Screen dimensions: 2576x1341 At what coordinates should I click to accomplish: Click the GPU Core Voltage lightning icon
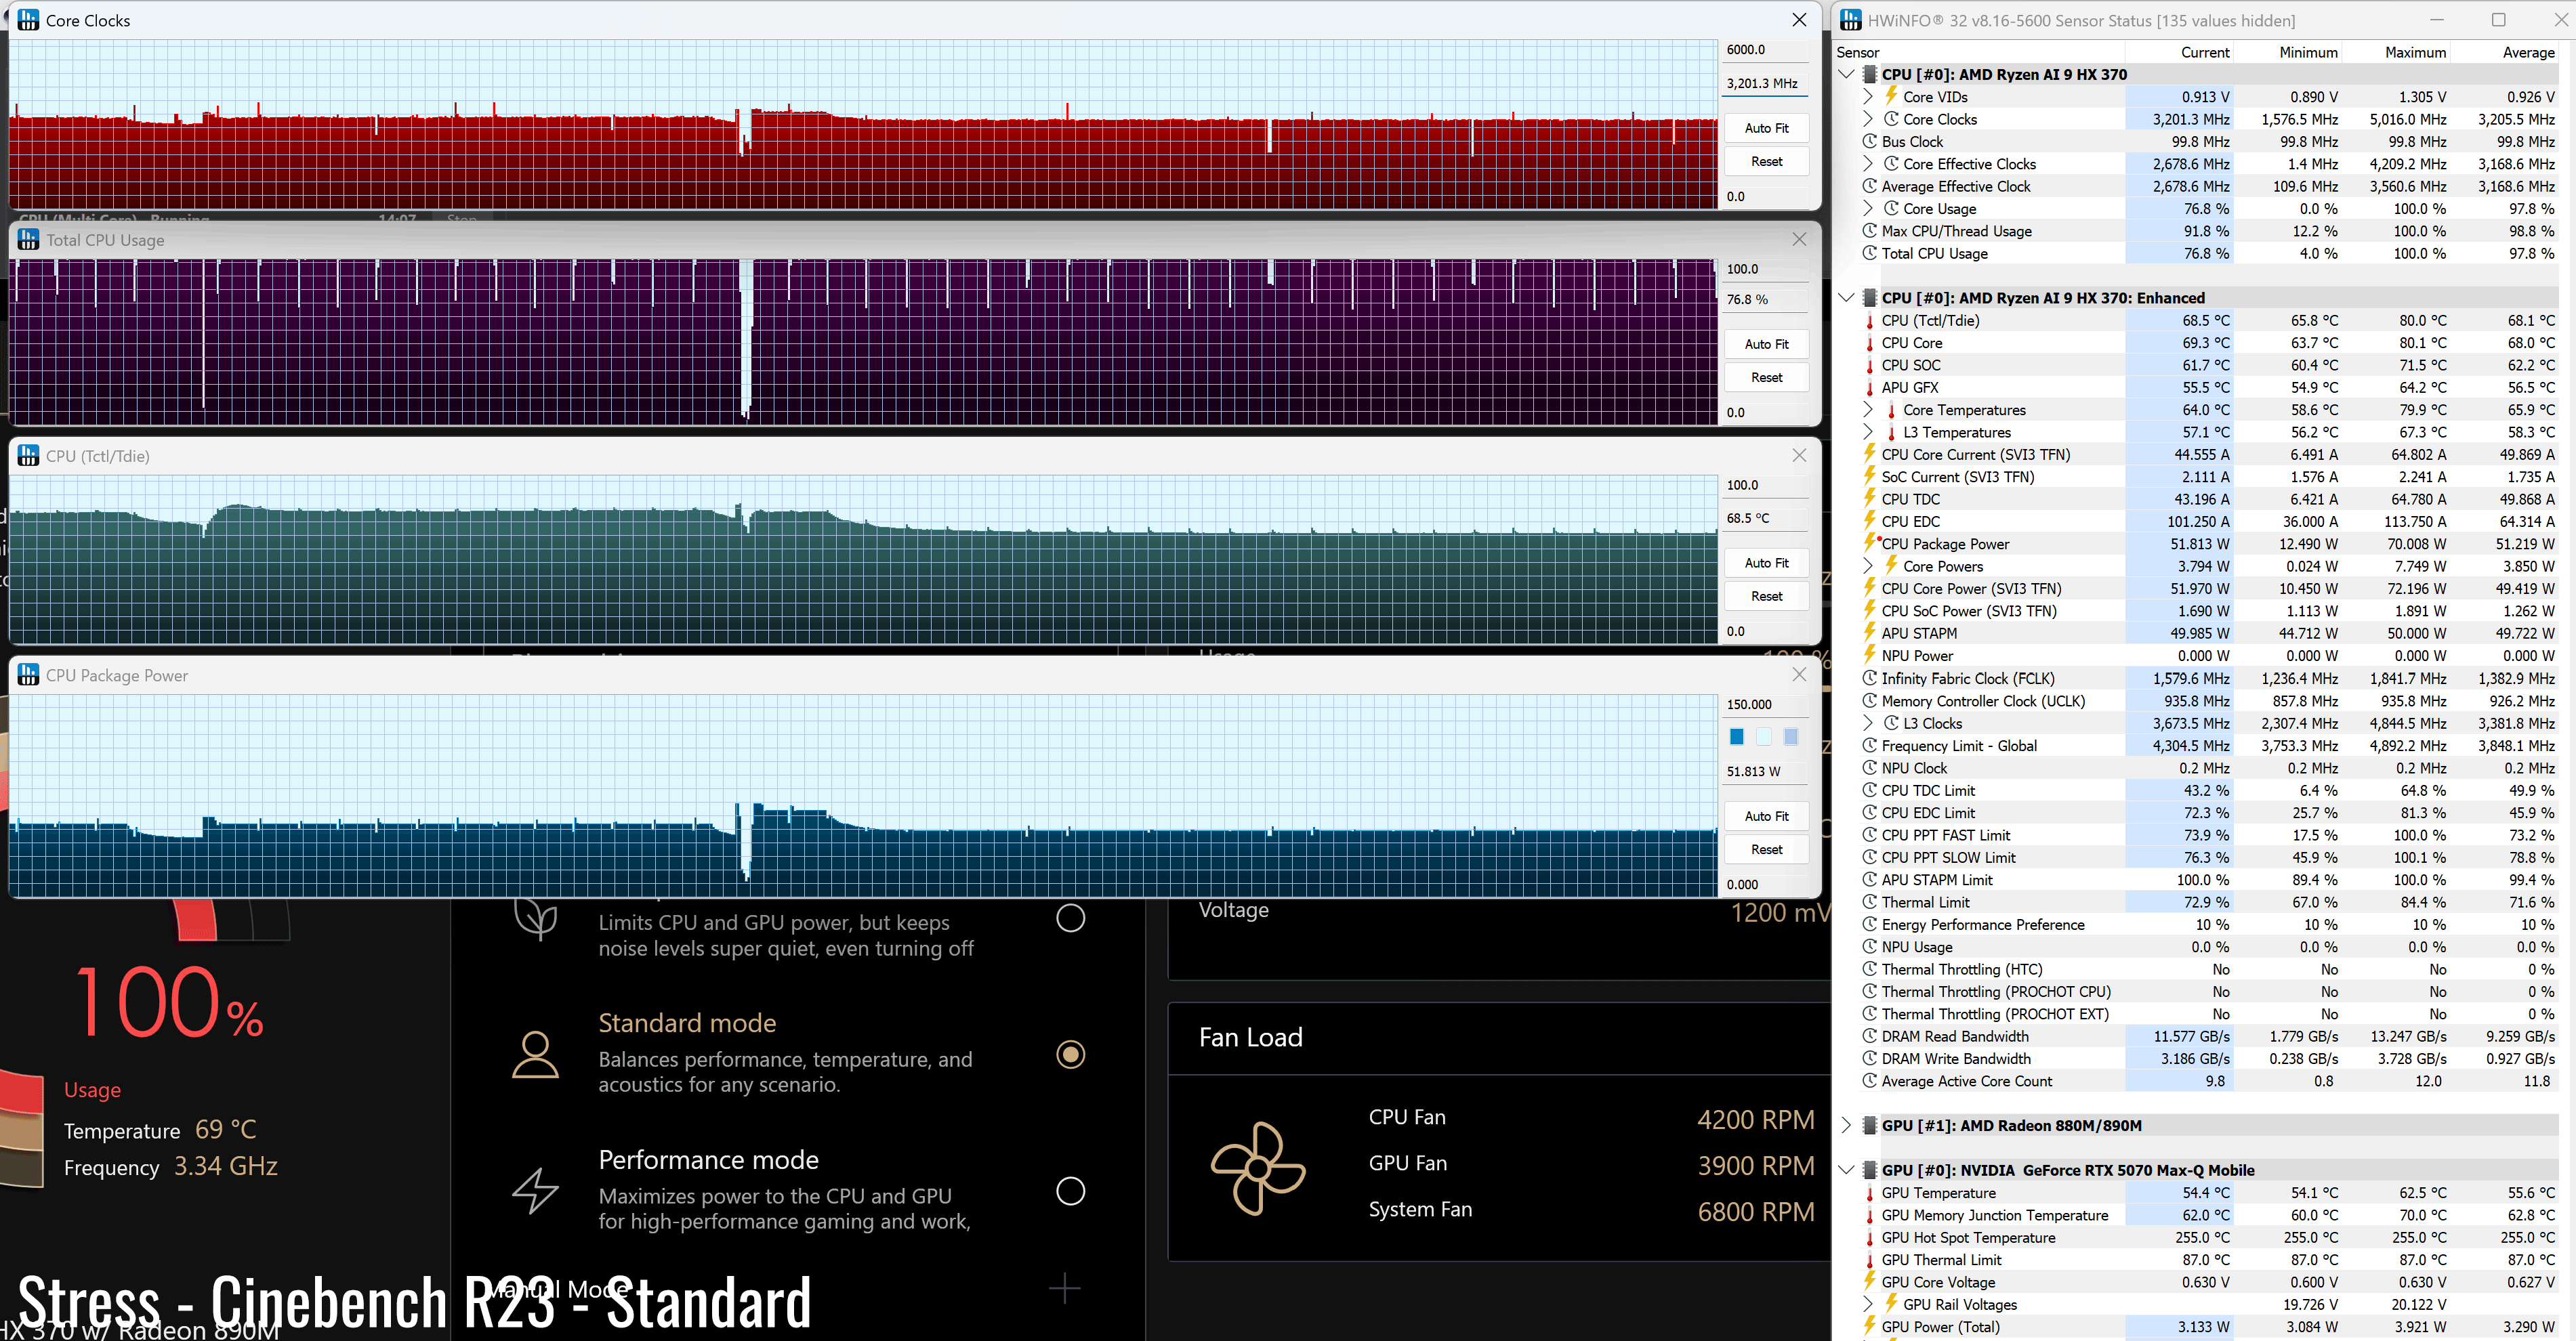point(1869,1282)
